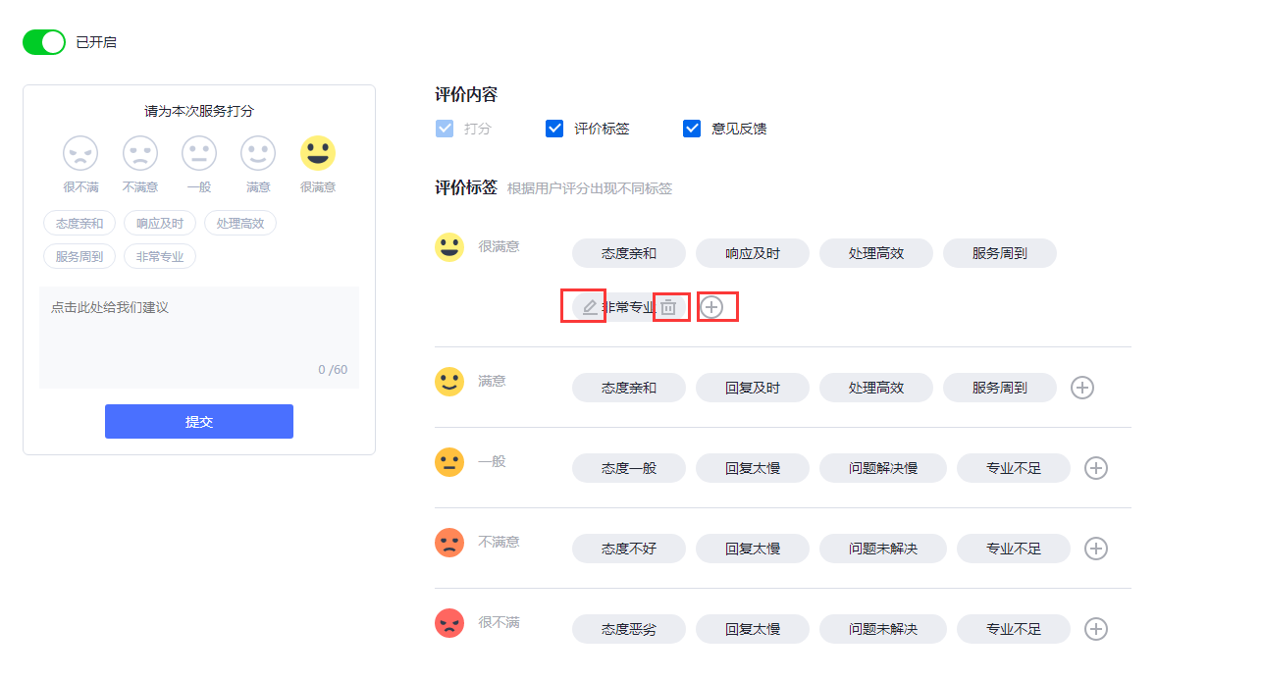Select the 很不满 angry face in preview

(80, 153)
